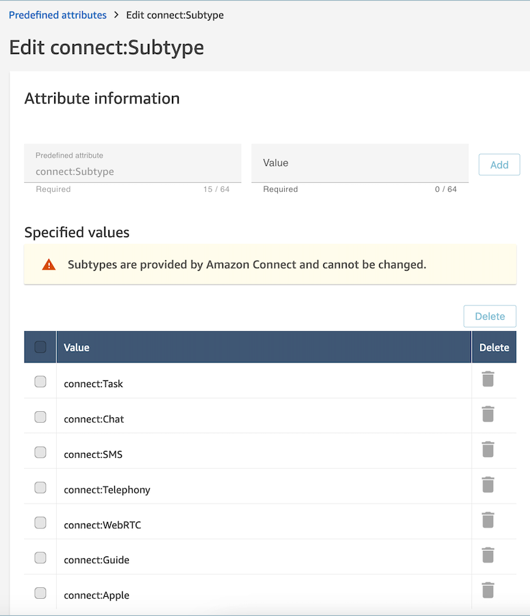Delete connect:Chat using its trash icon

(x=488, y=414)
